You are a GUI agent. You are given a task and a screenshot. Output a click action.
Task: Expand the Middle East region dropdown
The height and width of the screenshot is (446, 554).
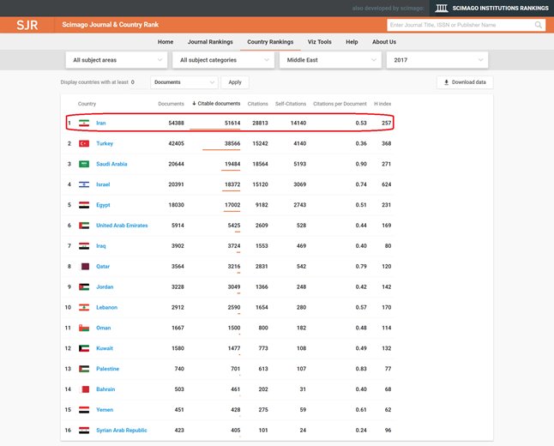(331, 60)
